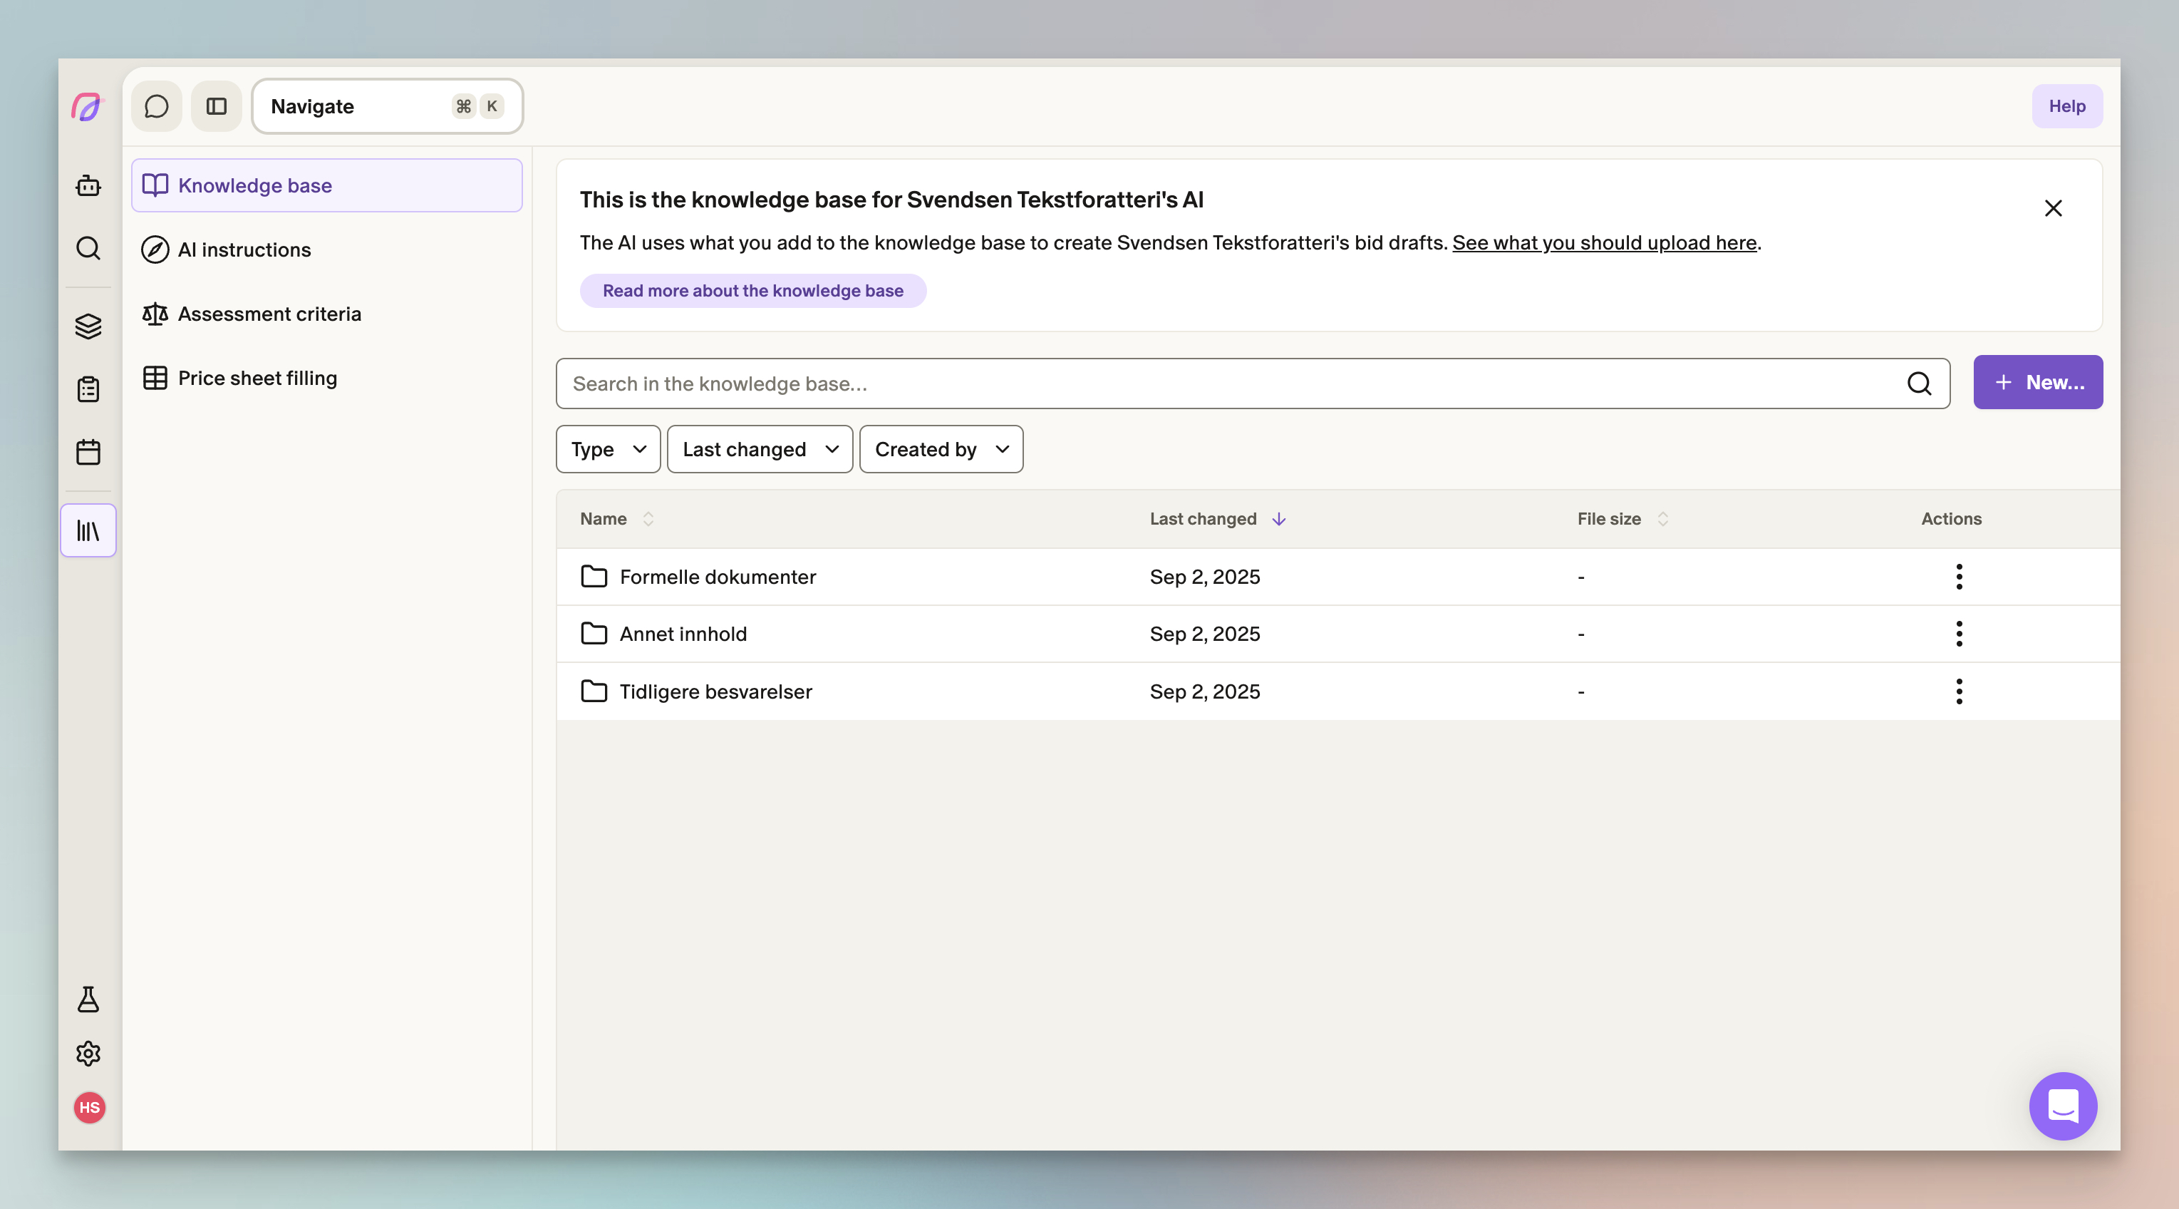Screen dimensions: 2179x1209
Task: Open actions menu for Annet innhold
Action: [1959, 634]
